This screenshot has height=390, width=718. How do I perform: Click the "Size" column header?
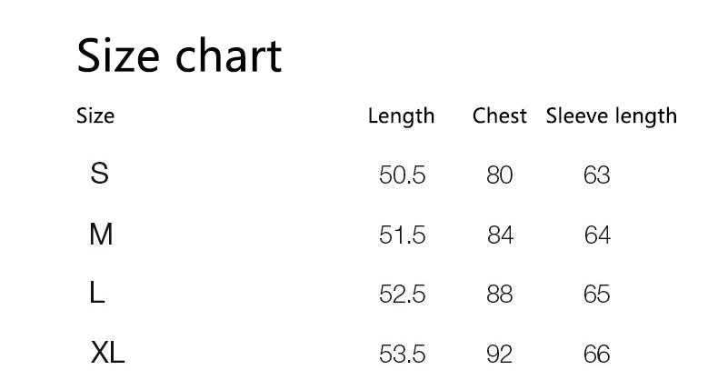pyautogui.click(x=95, y=116)
